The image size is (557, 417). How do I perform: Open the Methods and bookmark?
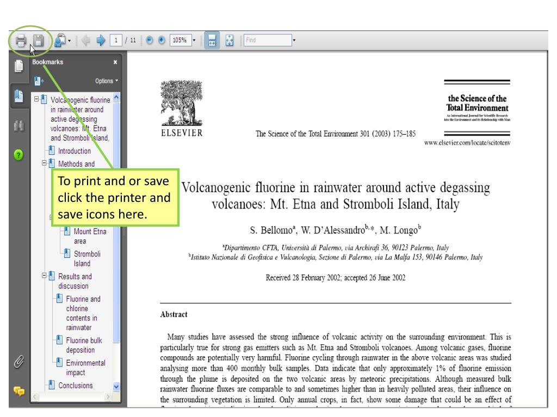(76, 164)
